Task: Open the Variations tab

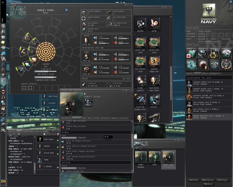Action: pos(105,118)
